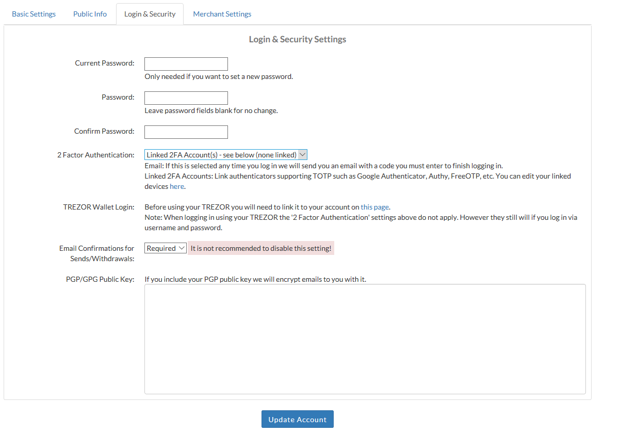
Task: Open 'this page' link for TREZOR linking
Action: 374,207
